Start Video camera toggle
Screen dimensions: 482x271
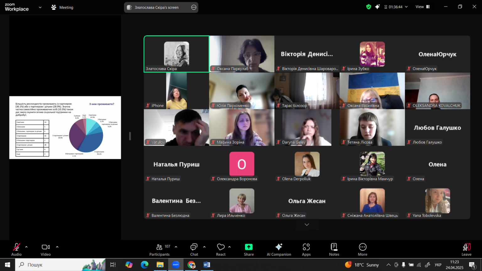point(46,250)
